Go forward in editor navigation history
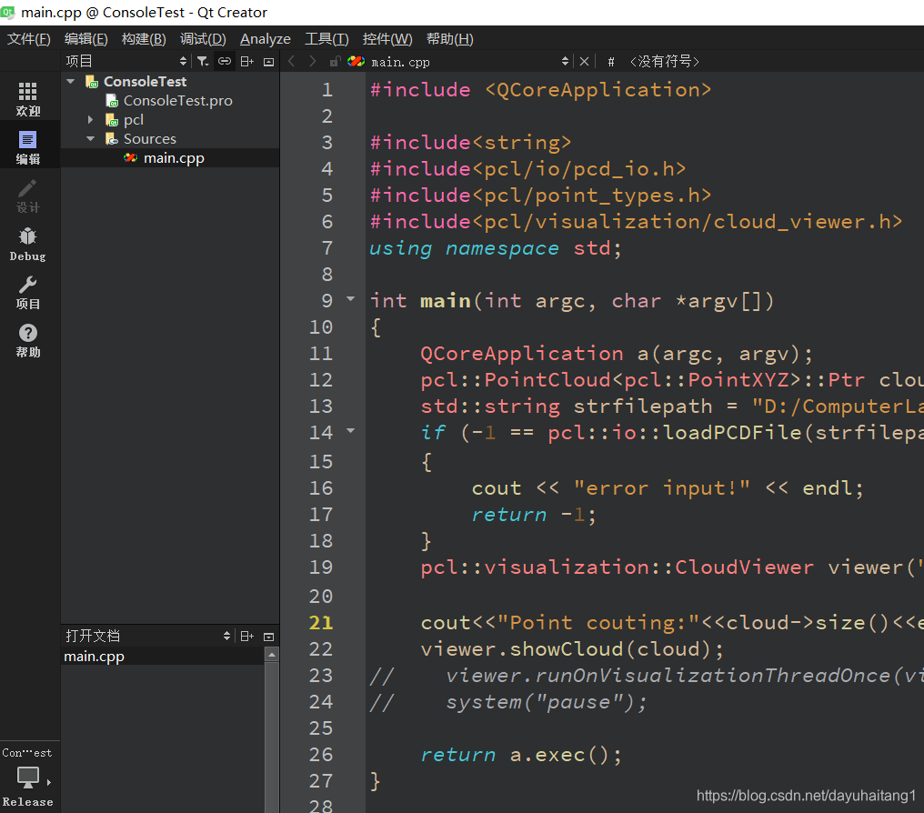Viewport: 924px width, 813px height. click(312, 61)
